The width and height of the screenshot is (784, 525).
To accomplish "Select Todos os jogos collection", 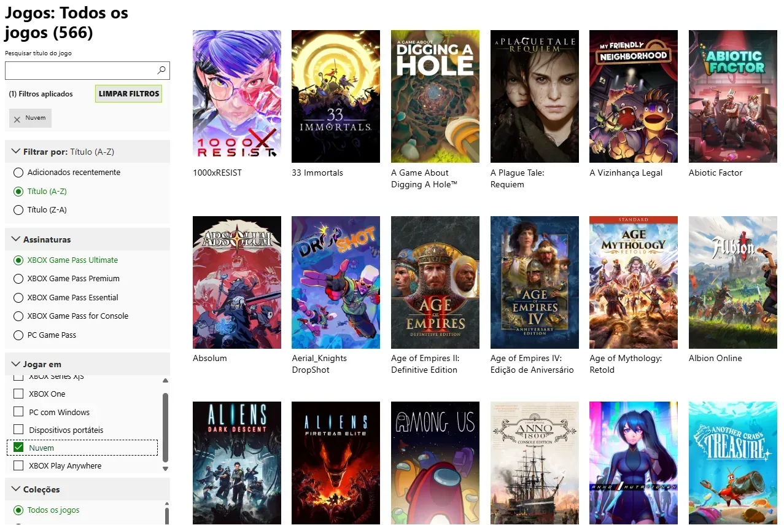I will pyautogui.click(x=18, y=510).
